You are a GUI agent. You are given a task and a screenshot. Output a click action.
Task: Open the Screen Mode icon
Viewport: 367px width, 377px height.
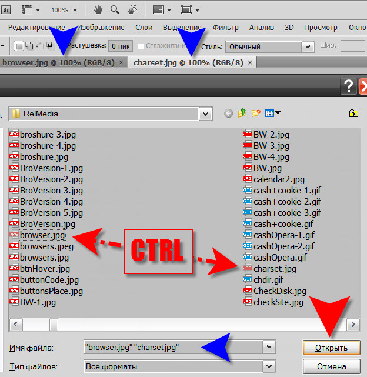click(186, 10)
